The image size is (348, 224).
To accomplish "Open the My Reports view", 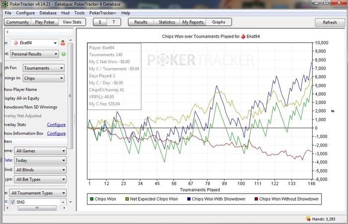I will 193,22.
